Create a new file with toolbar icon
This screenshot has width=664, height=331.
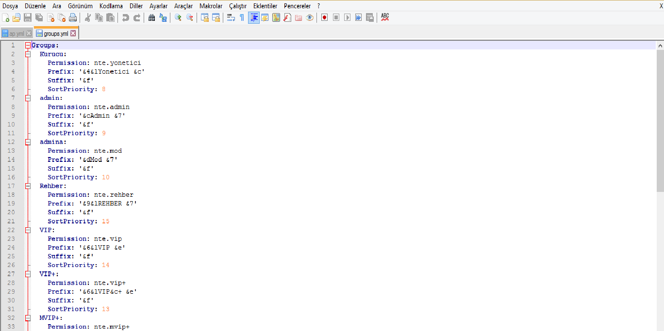point(6,18)
